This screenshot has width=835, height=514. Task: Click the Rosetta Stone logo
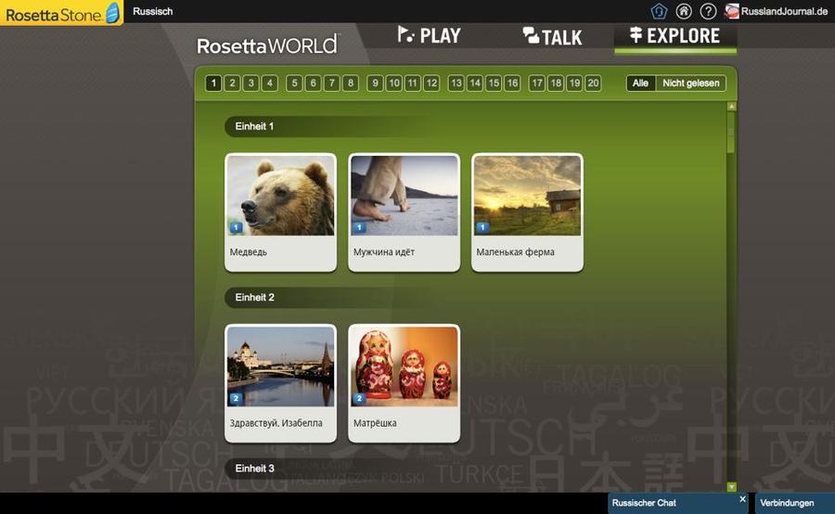62,13
